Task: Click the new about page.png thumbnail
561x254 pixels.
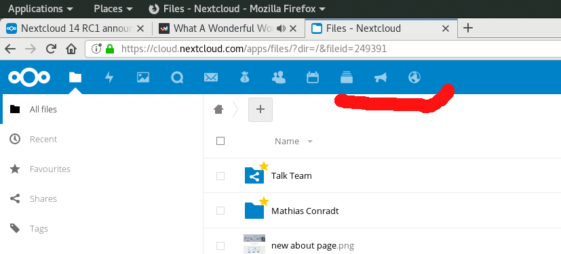Action: [x=254, y=245]
